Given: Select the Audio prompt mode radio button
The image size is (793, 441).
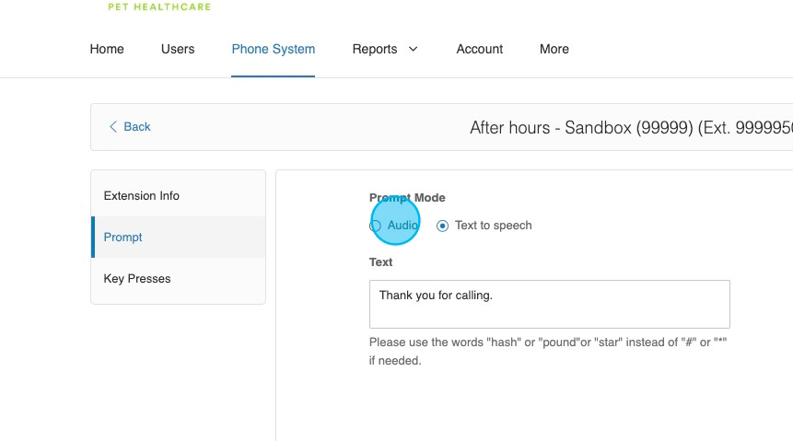Looking at the screenshot, I should (376, 226).
